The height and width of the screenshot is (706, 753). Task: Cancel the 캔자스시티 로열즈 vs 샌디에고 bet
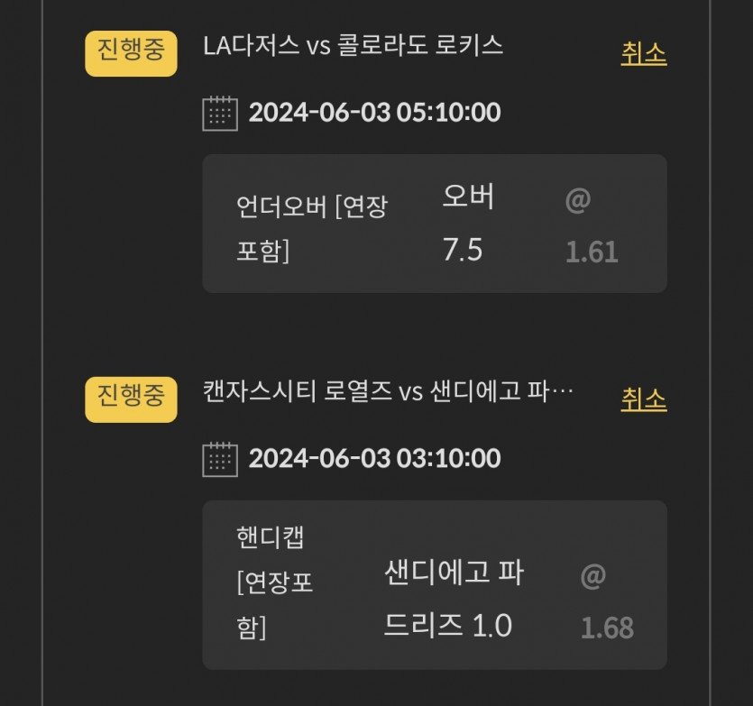click(643, 399)
